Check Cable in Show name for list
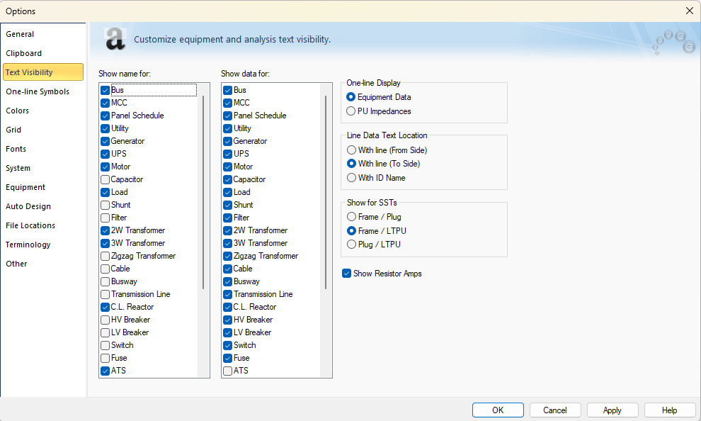 [x=105, y=269]
